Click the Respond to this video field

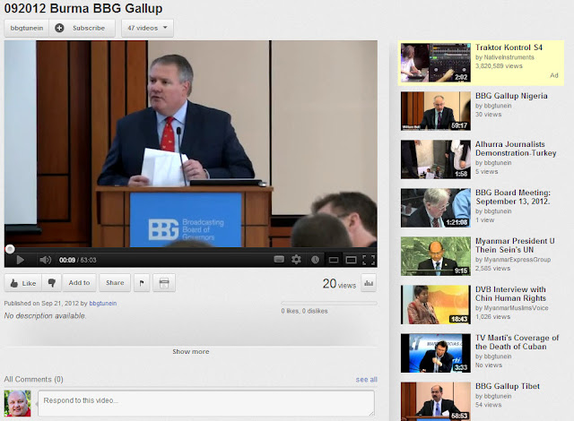(206, 403)
